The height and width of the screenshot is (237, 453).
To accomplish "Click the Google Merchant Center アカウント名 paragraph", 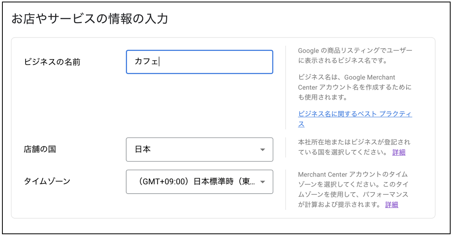I will tap(354, 87).
